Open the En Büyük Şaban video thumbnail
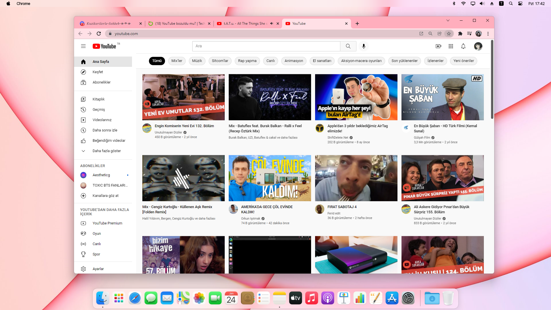This screenshot has height=310, width=551. [x=442, y=97]
